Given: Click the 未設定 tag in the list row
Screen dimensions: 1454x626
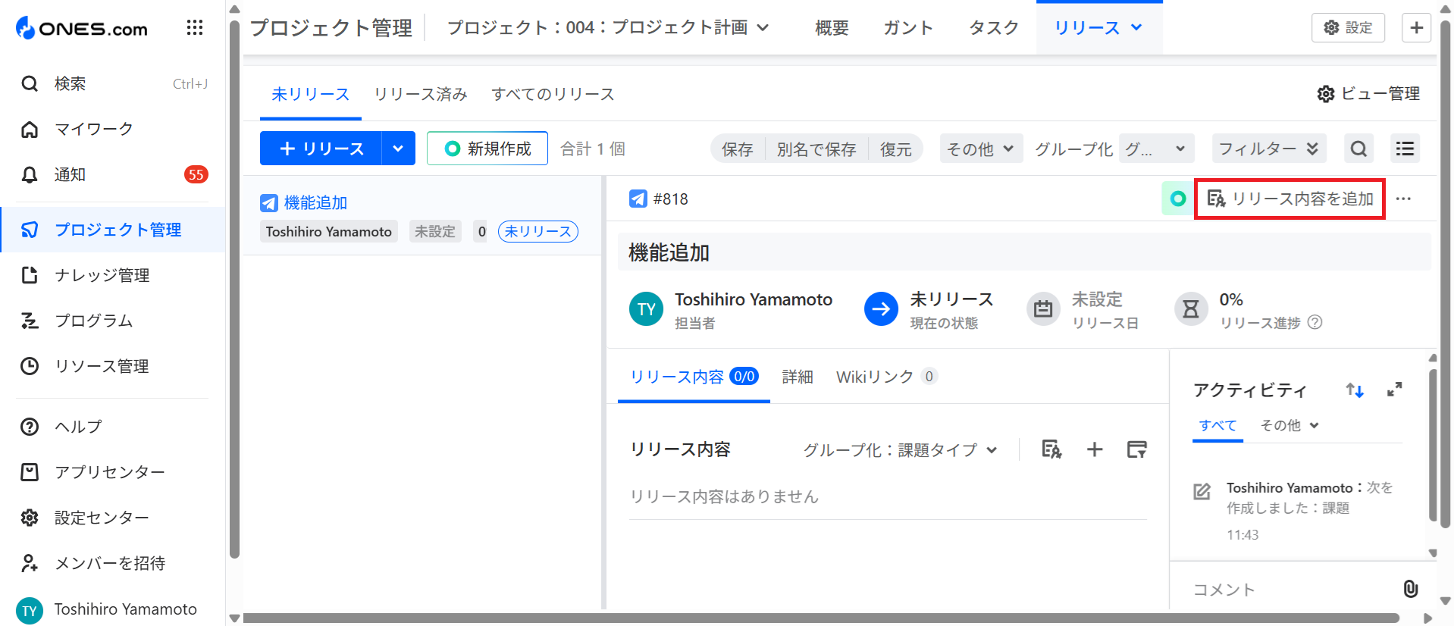Looking at the screenshot, I should [435, 231].
